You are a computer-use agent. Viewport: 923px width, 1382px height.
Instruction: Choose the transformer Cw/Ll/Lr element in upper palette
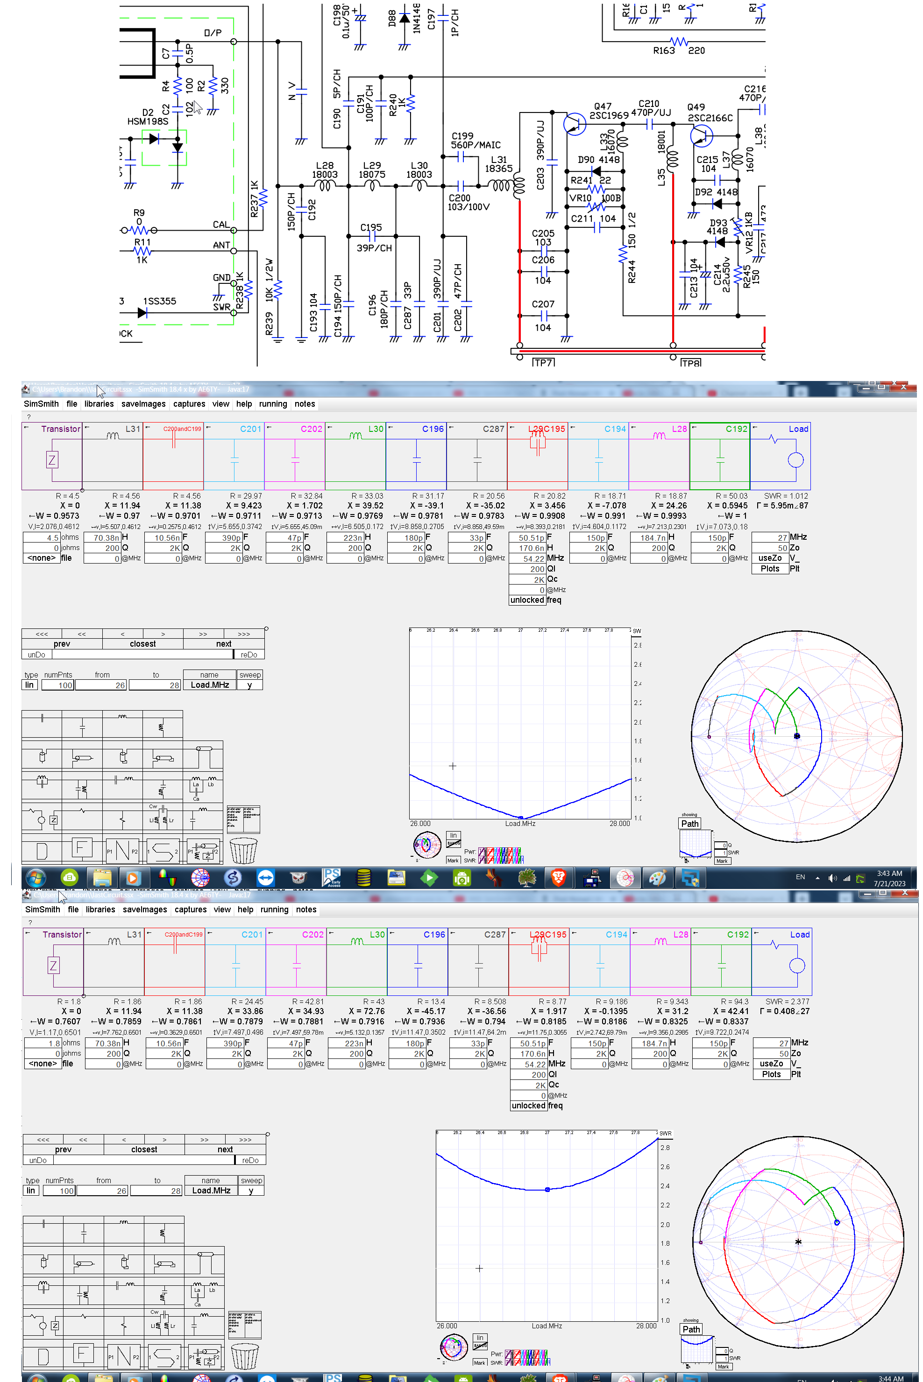tap(162, 816)
